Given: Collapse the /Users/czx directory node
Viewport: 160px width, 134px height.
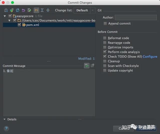Looking at the screenshot, I should point(9,20).
